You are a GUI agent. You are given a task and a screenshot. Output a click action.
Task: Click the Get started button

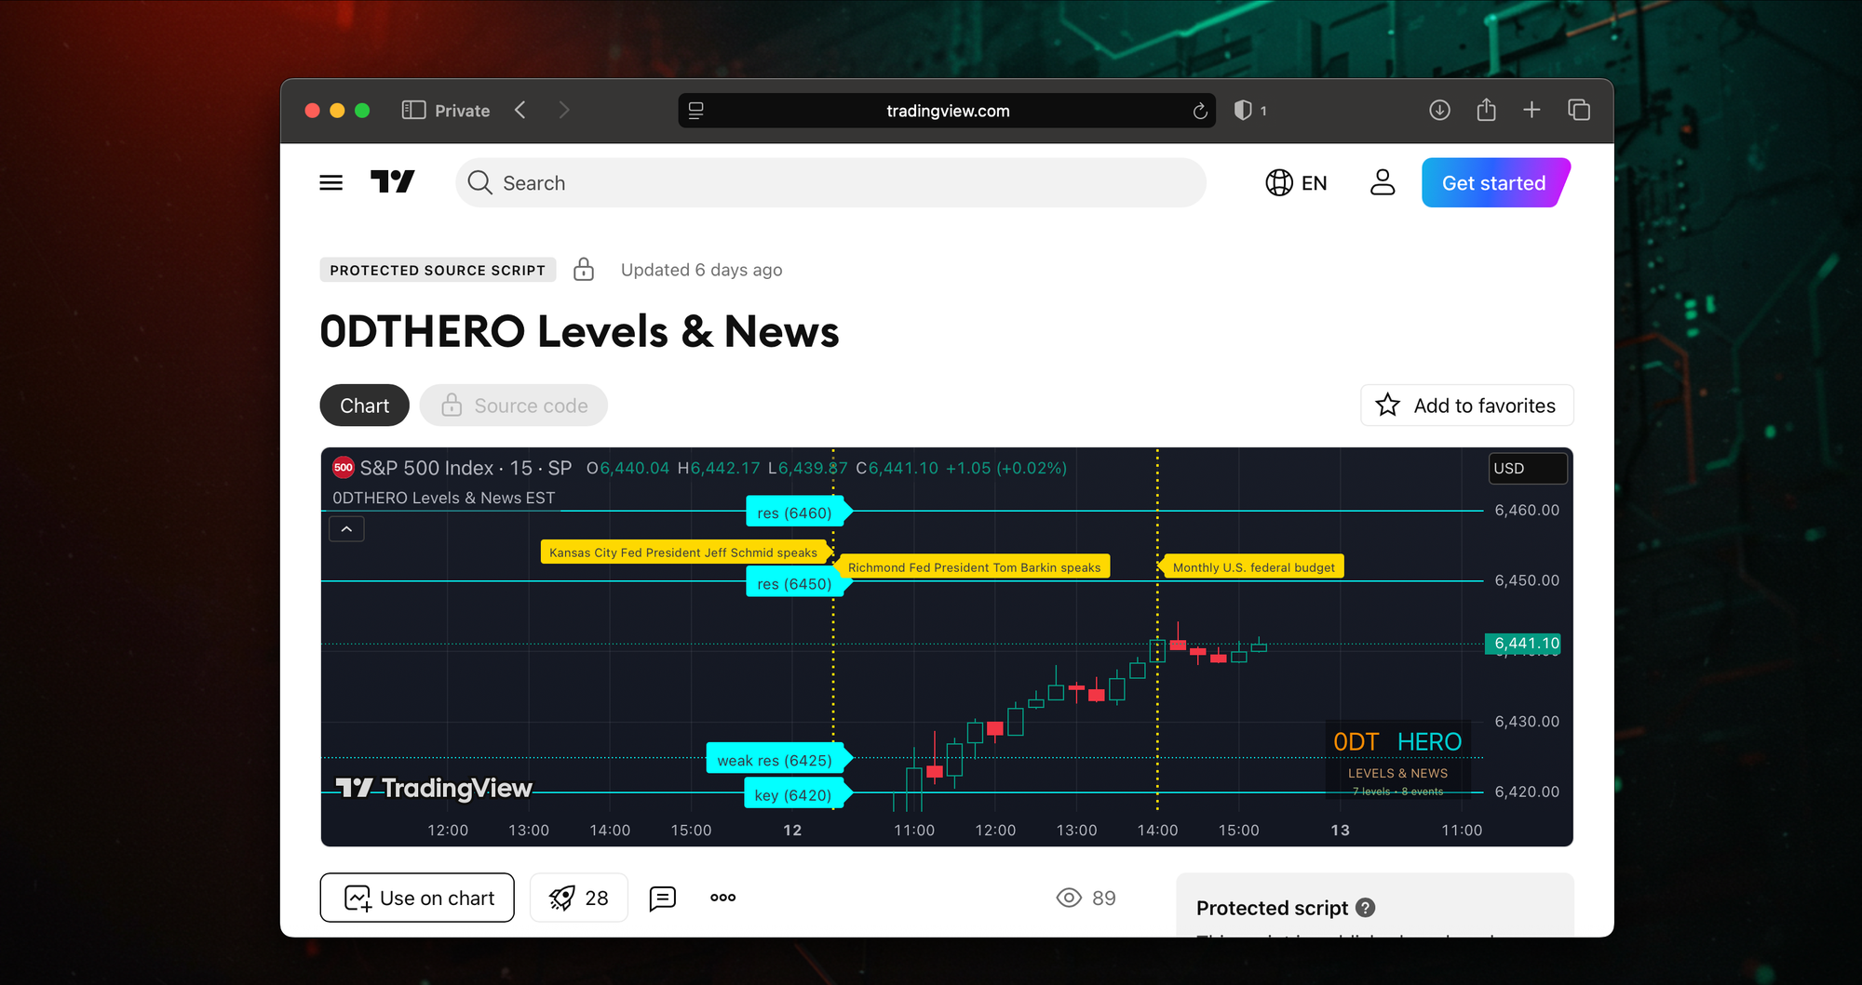pyautogui.click(x=1495, y=182)
